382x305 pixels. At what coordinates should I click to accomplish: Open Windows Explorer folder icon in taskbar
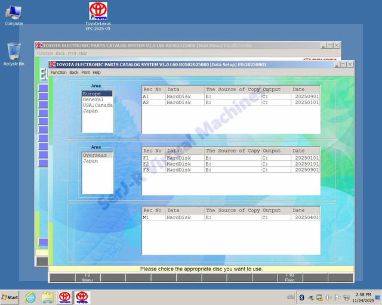(x=48, y=297)
